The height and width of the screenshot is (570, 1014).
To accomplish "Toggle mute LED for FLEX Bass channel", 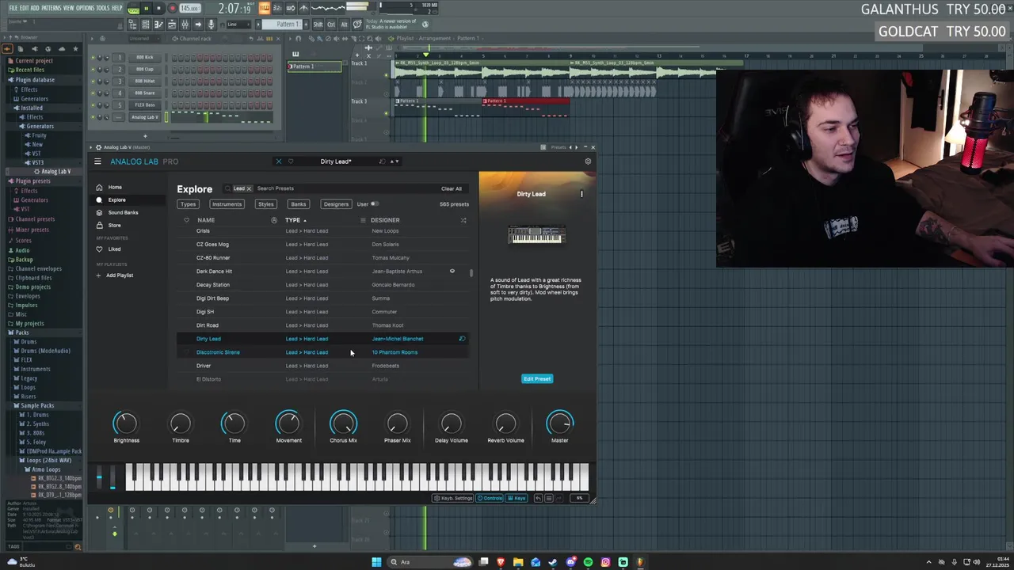I will coord(93,105).
